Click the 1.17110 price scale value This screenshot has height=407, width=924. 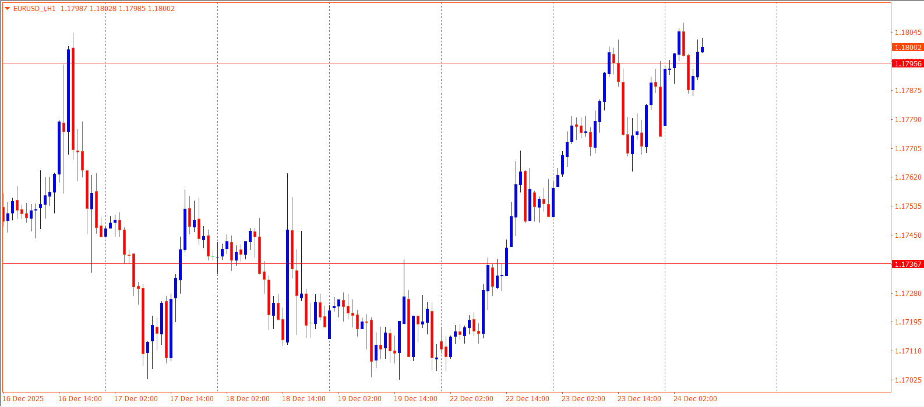pos(908,351)
